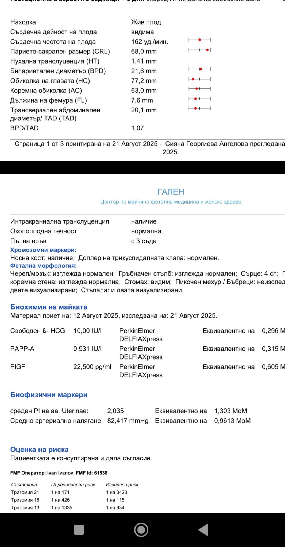This screenshot has width=285, height=547.
Task: Open recent apps with the square button
Action: [x=79, y=530]
